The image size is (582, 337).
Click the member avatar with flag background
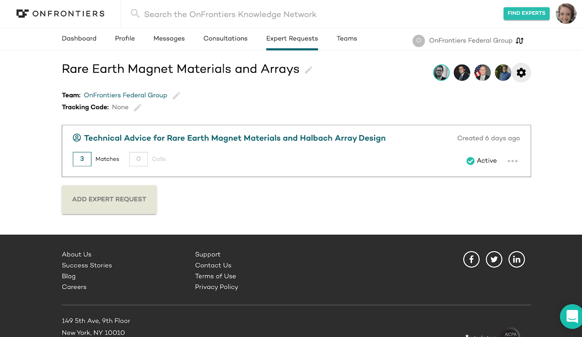pos(482,73)
